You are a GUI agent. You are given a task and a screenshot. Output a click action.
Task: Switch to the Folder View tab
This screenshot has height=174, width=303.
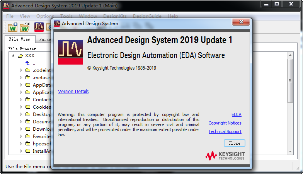click(44, 39)
